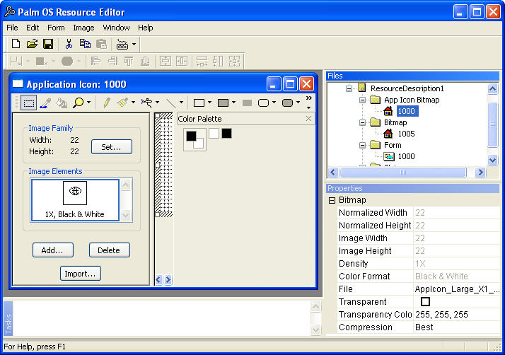Select the eyedropper color picker tool
This screenshot has width=505, height=355.
[45, 103]
